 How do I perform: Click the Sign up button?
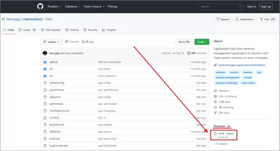point(266,6)
